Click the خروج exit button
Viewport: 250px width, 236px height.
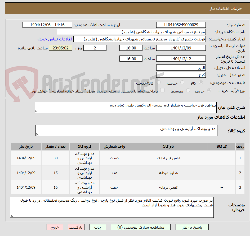(x=55, y=227)
